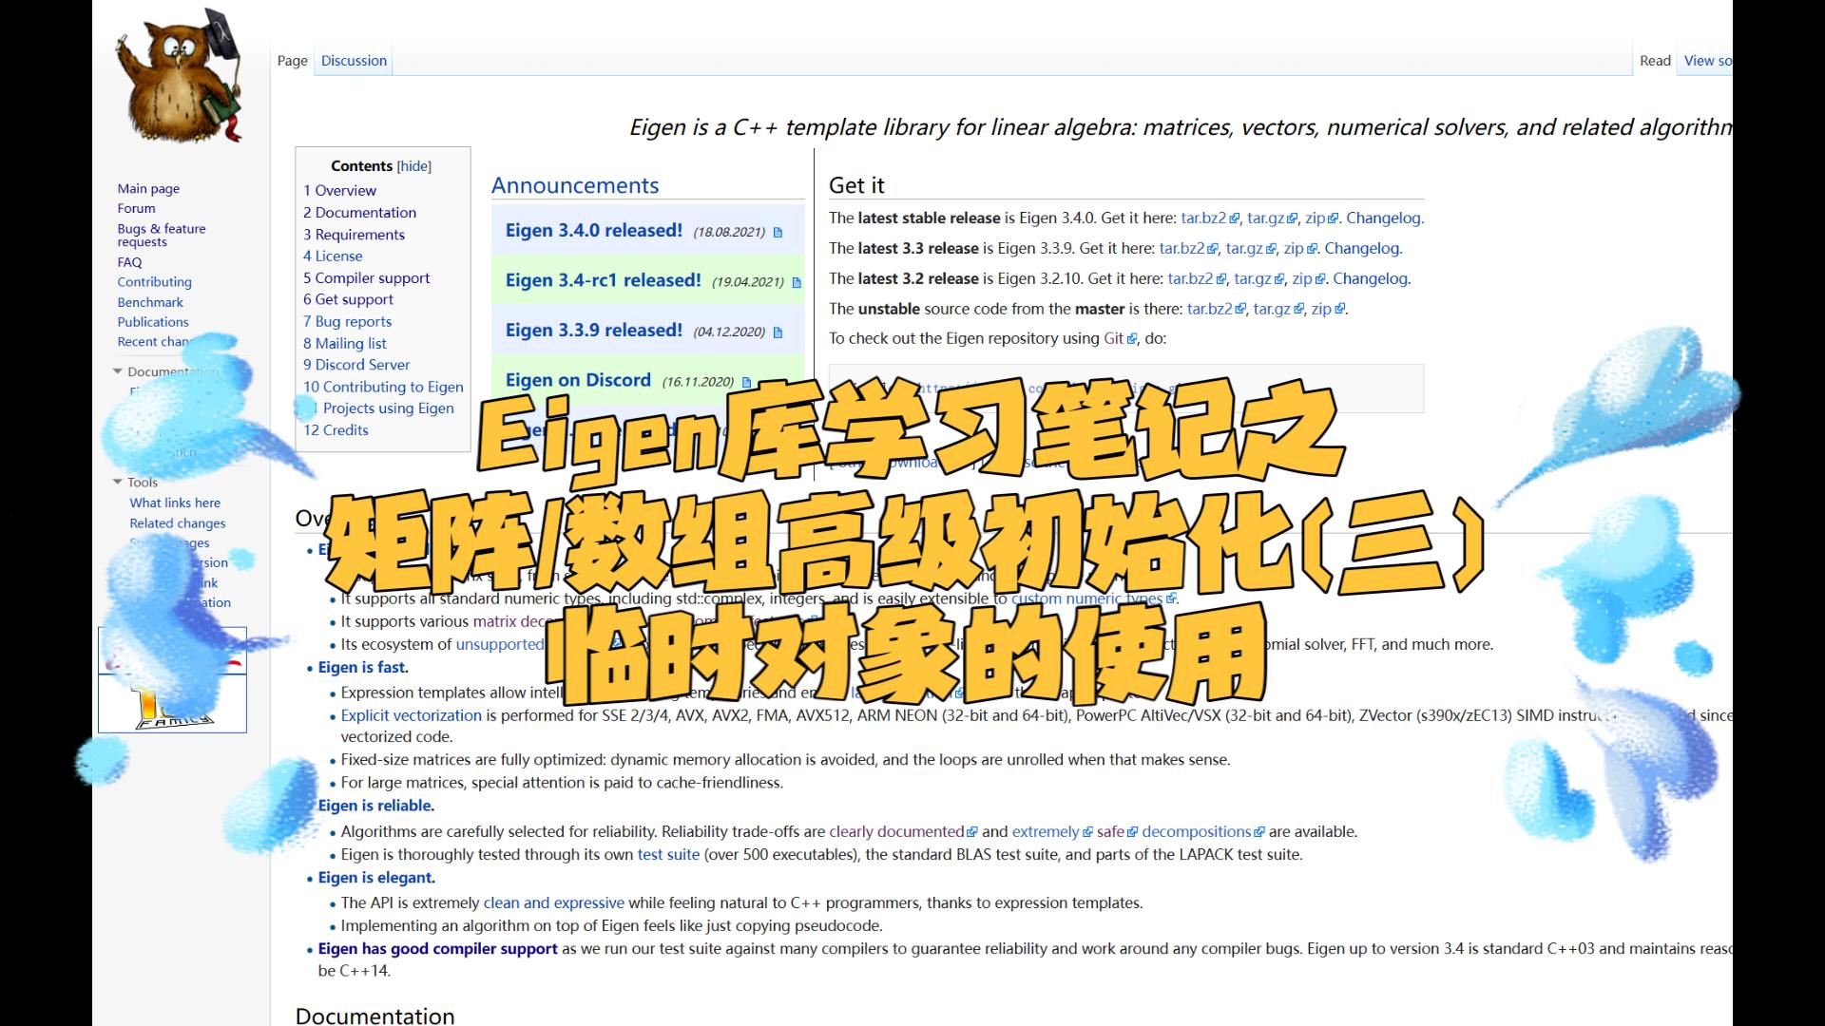Viewport: 1825px width, 1026px height.
Task: Open Changelog for latest stable release
Action: click(x=1383, y=218)
